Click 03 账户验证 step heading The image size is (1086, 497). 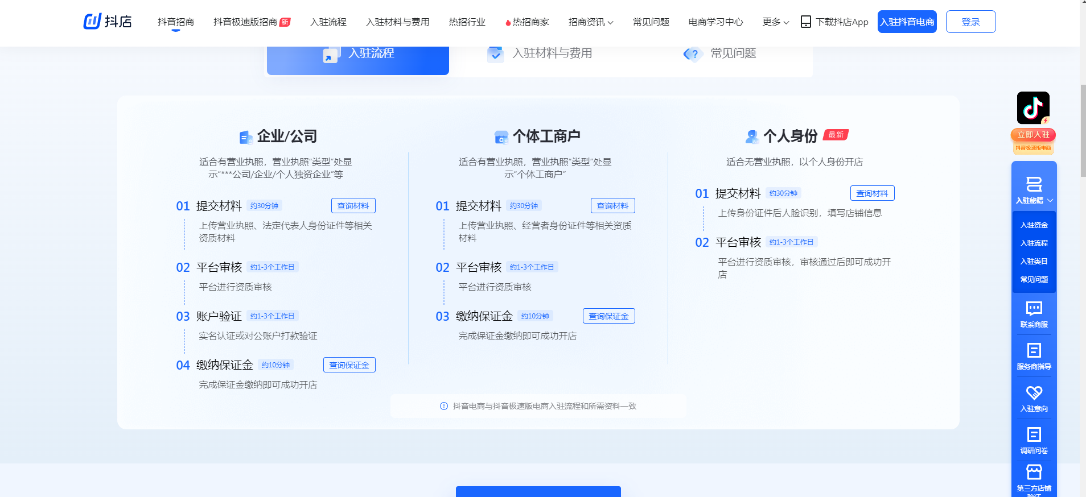pos(209,316)
